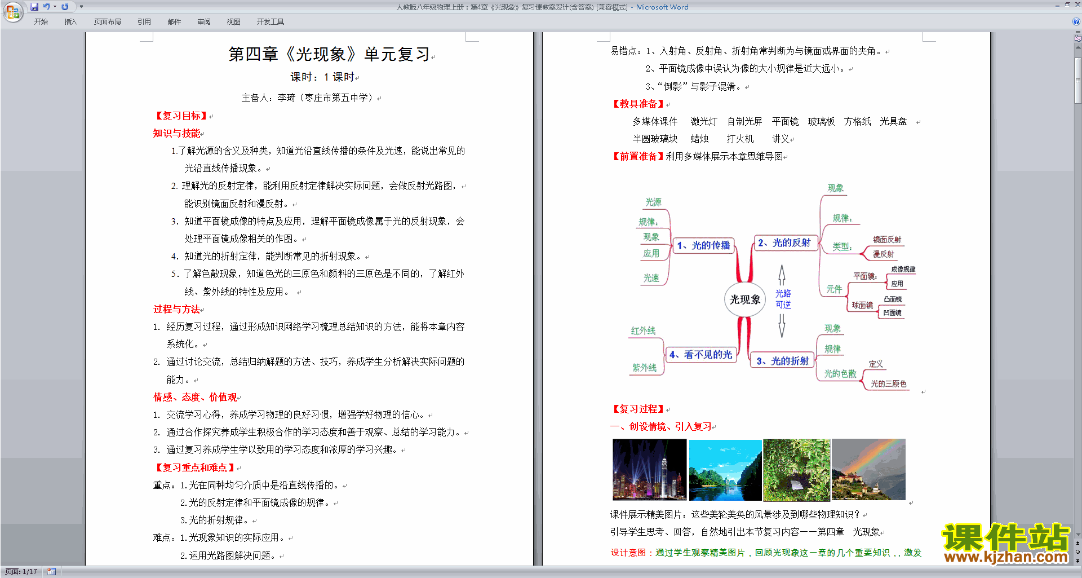This screenshot has width=1082, height=578.
Task: Open the undo history dropdown arrow
Action: (x=55, y=7)
